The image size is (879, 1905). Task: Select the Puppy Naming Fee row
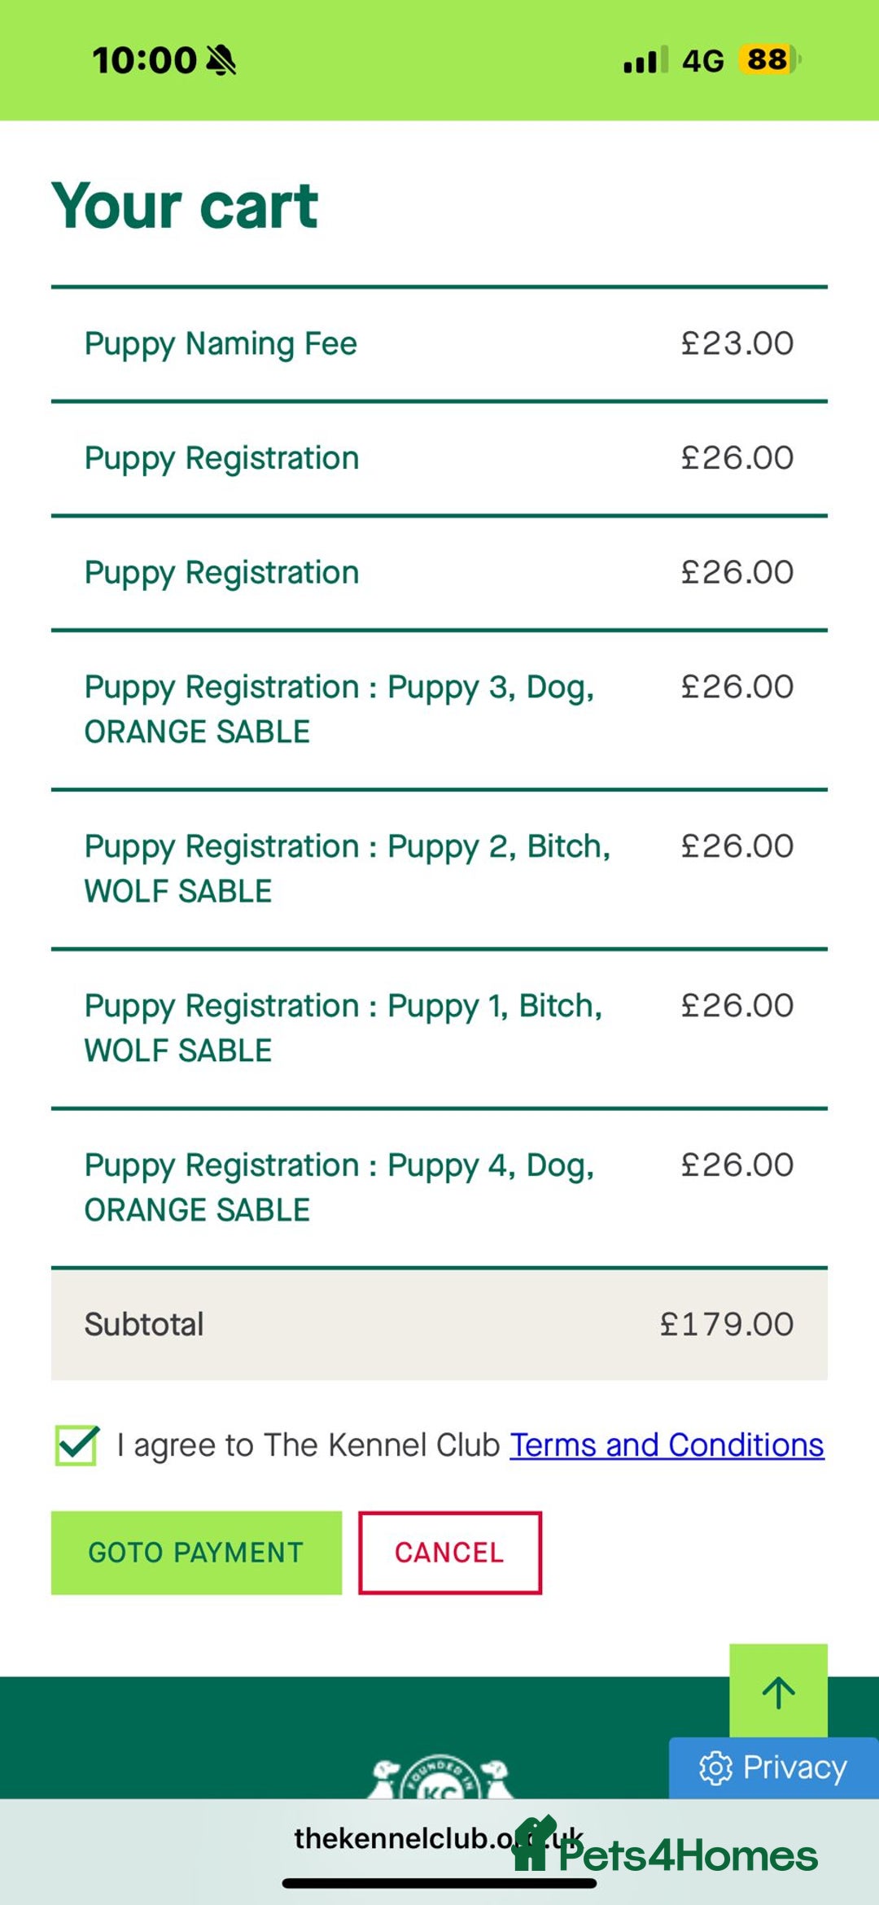[439, 343]
